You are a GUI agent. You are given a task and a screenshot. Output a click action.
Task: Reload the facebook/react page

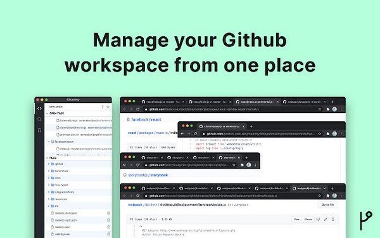click(x=137, y=109)
